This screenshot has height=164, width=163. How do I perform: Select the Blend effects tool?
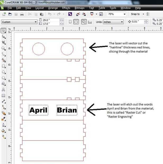3,113
